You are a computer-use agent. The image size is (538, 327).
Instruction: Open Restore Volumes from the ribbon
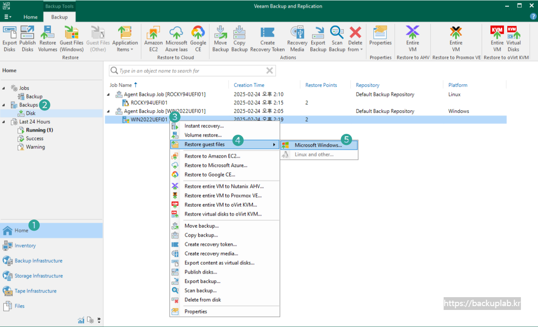(x=48, y=39)
